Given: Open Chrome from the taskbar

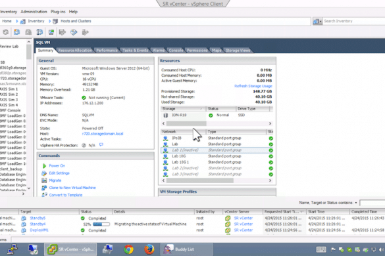Looking at the screenshot, I should pyautogui.click(x=128, y=249).
